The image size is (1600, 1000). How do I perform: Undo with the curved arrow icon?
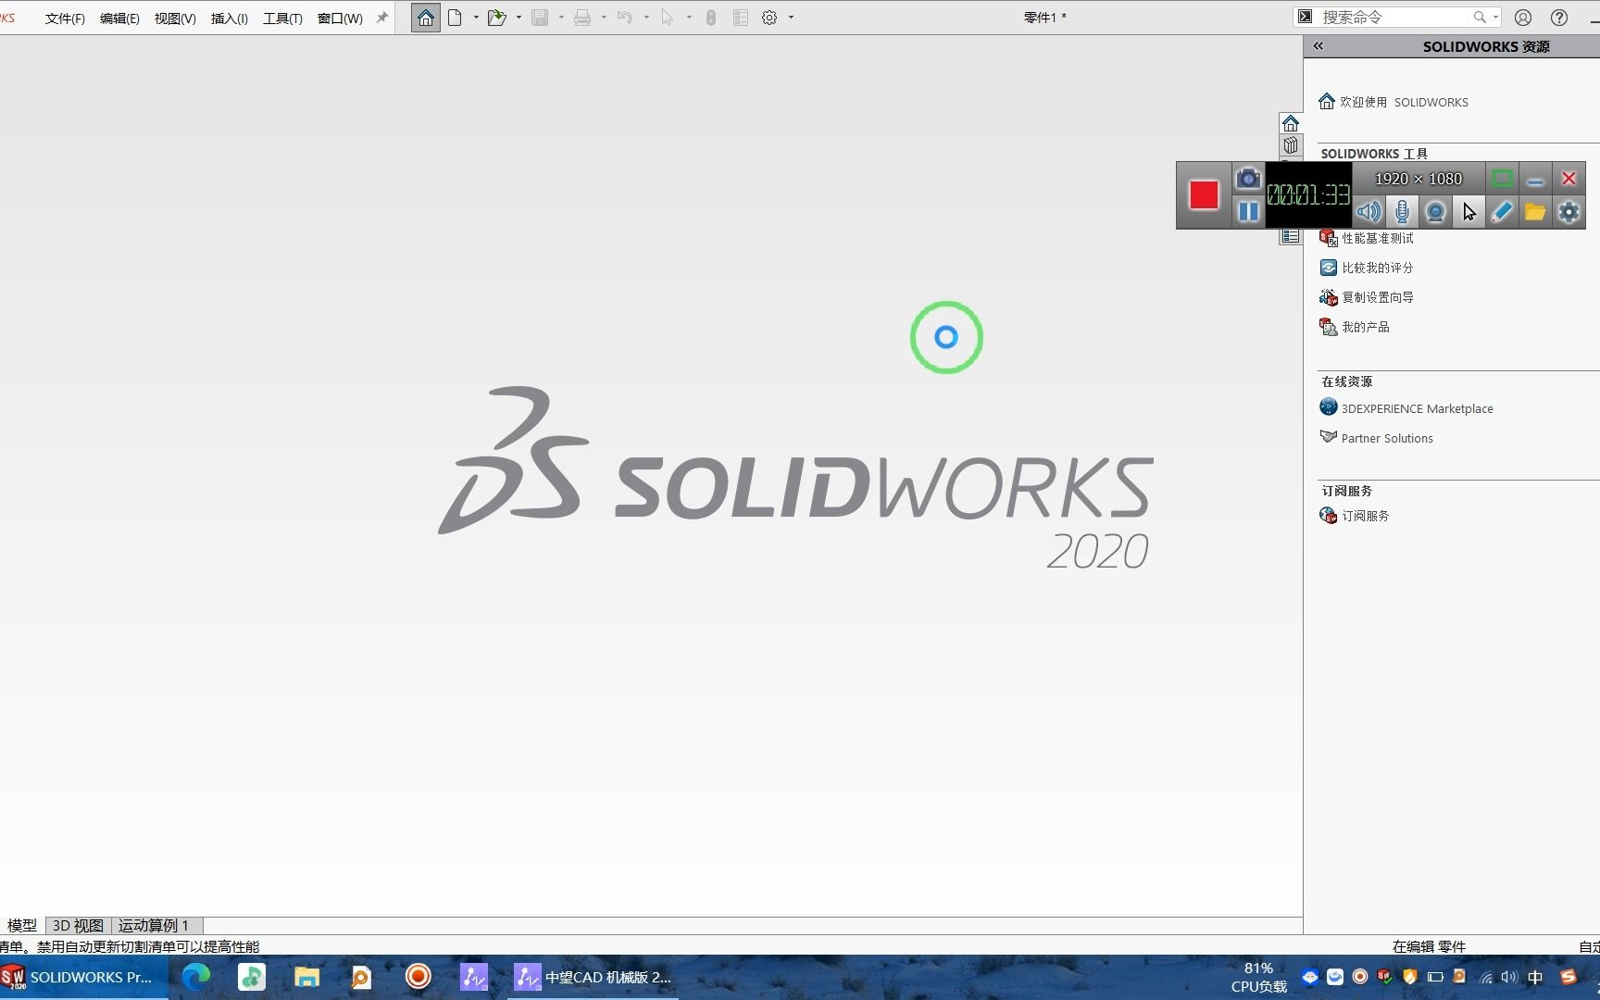coord(625,18)
